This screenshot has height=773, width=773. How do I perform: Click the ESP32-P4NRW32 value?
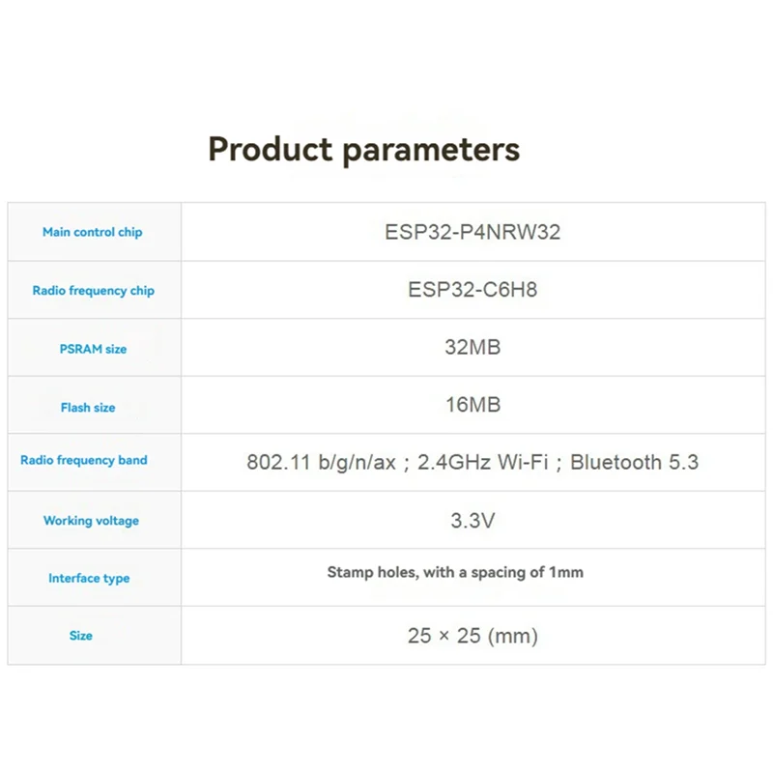tap(472, 232)
